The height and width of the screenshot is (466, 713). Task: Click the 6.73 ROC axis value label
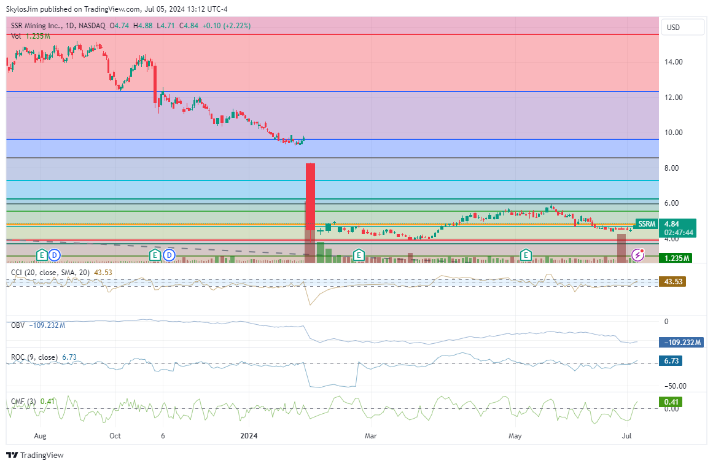click(671, 361)
